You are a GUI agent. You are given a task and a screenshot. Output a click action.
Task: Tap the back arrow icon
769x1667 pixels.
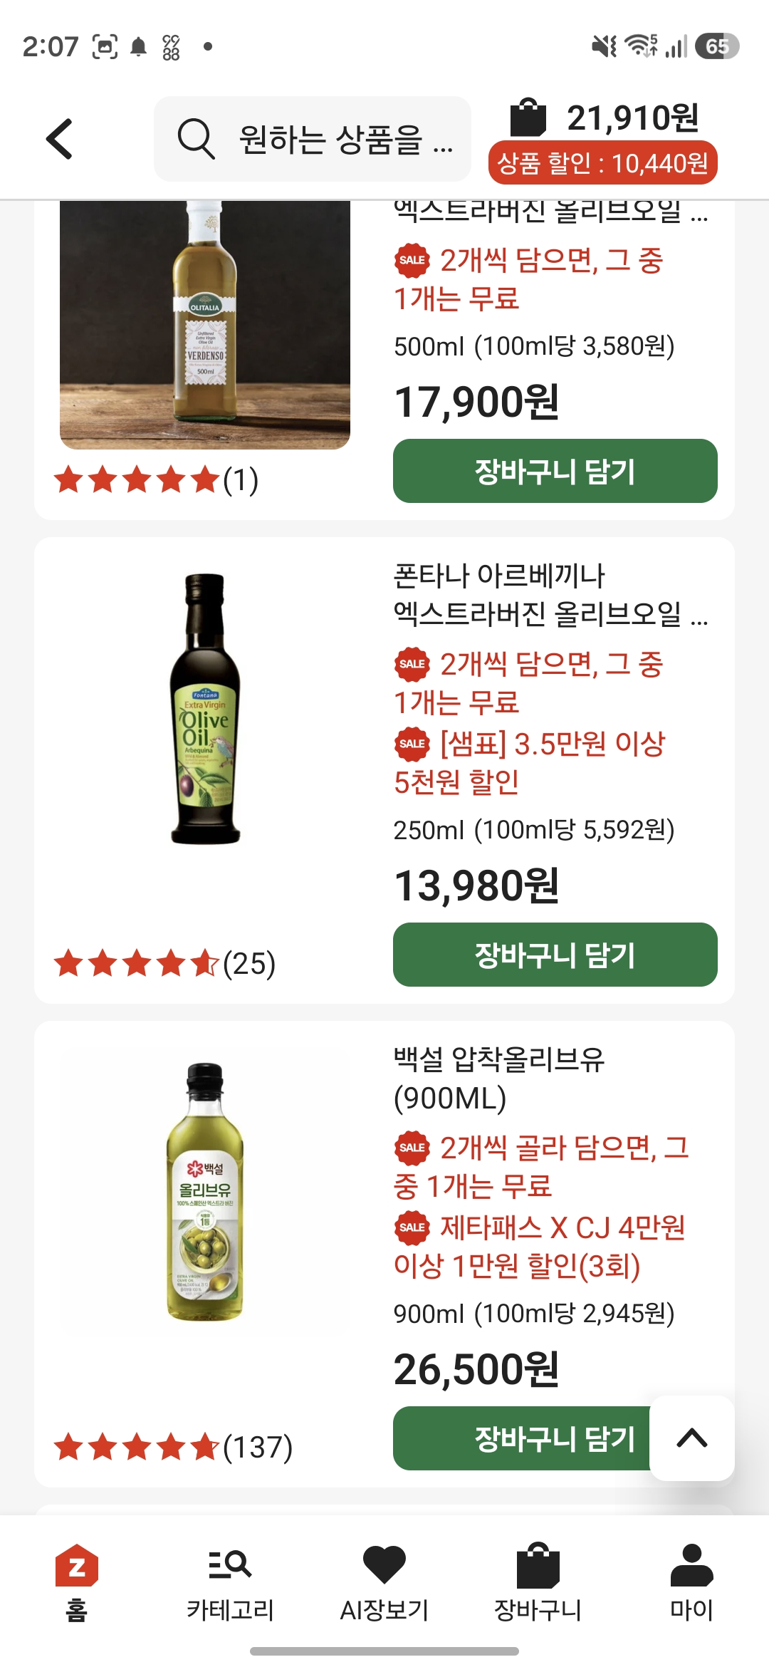(60, 138)
